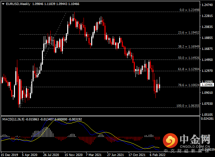Screen dimensions: 215x157
Task: Click the 17 Oct 2021 date label
Action: [137, 155]
